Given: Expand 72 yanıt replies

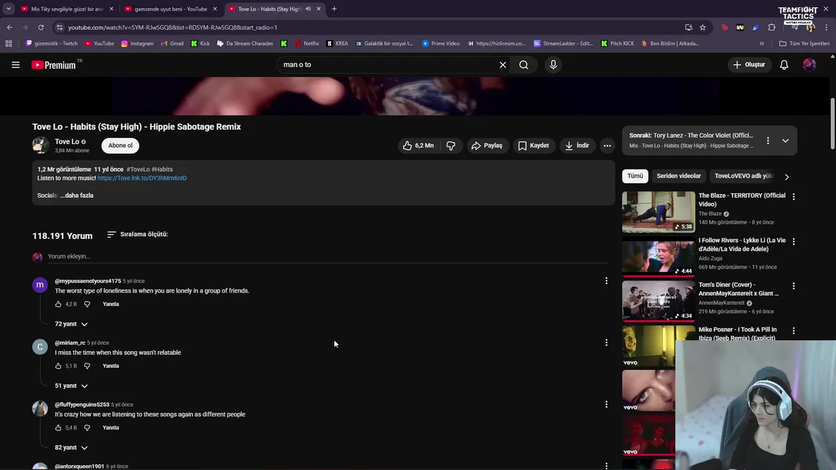Looking at the screenshot, I should coord(71,324).
